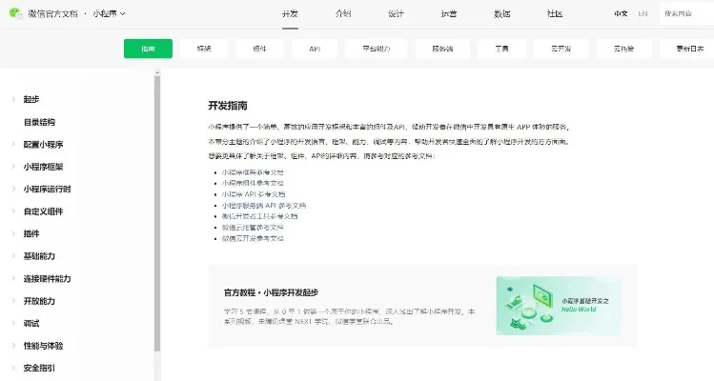
Task: Expand the 调试 chevron in sidebar
Action: (x=13, y=323)
